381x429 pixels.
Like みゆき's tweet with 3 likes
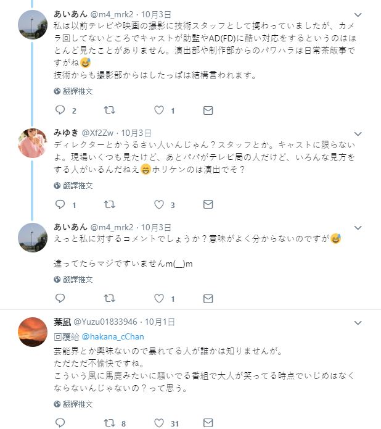(158, 204)
